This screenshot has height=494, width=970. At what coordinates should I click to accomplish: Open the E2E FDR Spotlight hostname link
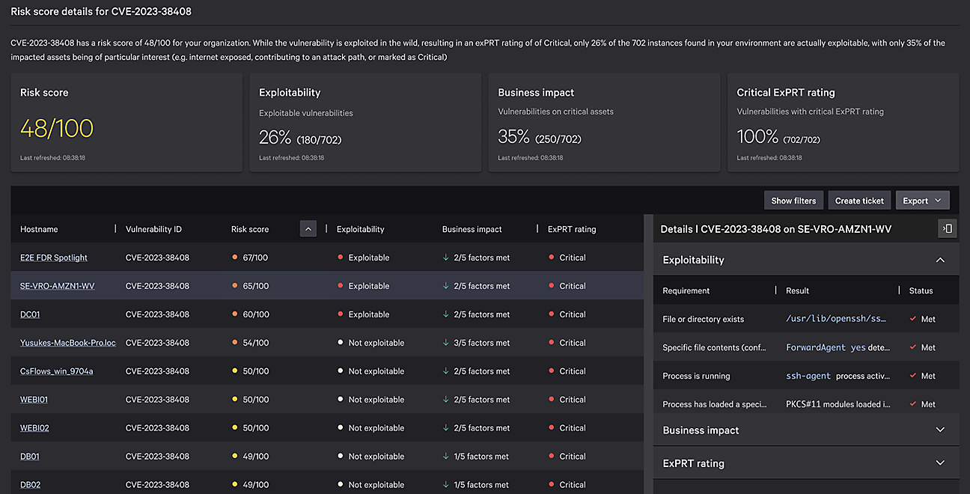(x=54, y=257)
